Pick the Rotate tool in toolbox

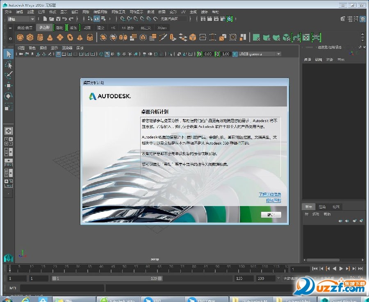coord(8,96)
